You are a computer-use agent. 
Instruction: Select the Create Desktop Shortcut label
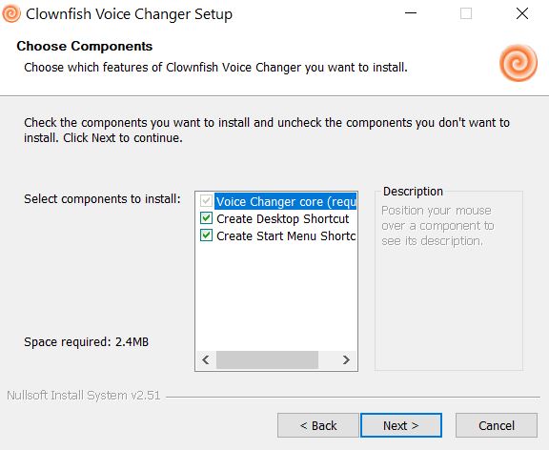coord(282,218)
